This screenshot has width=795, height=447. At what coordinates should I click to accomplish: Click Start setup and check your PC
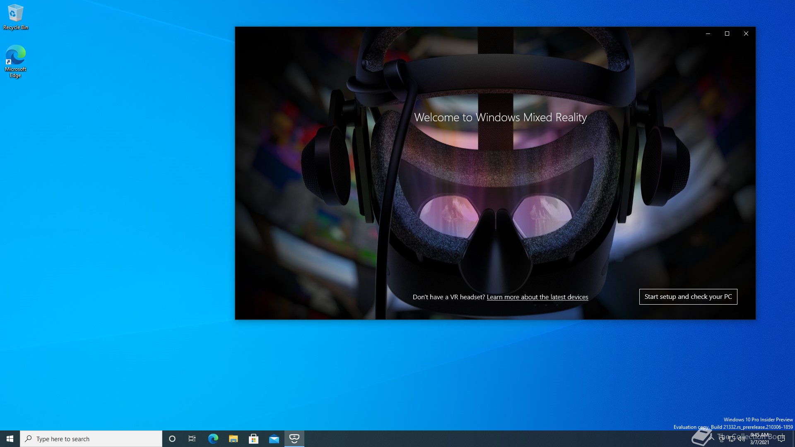[x=688, y=297]
